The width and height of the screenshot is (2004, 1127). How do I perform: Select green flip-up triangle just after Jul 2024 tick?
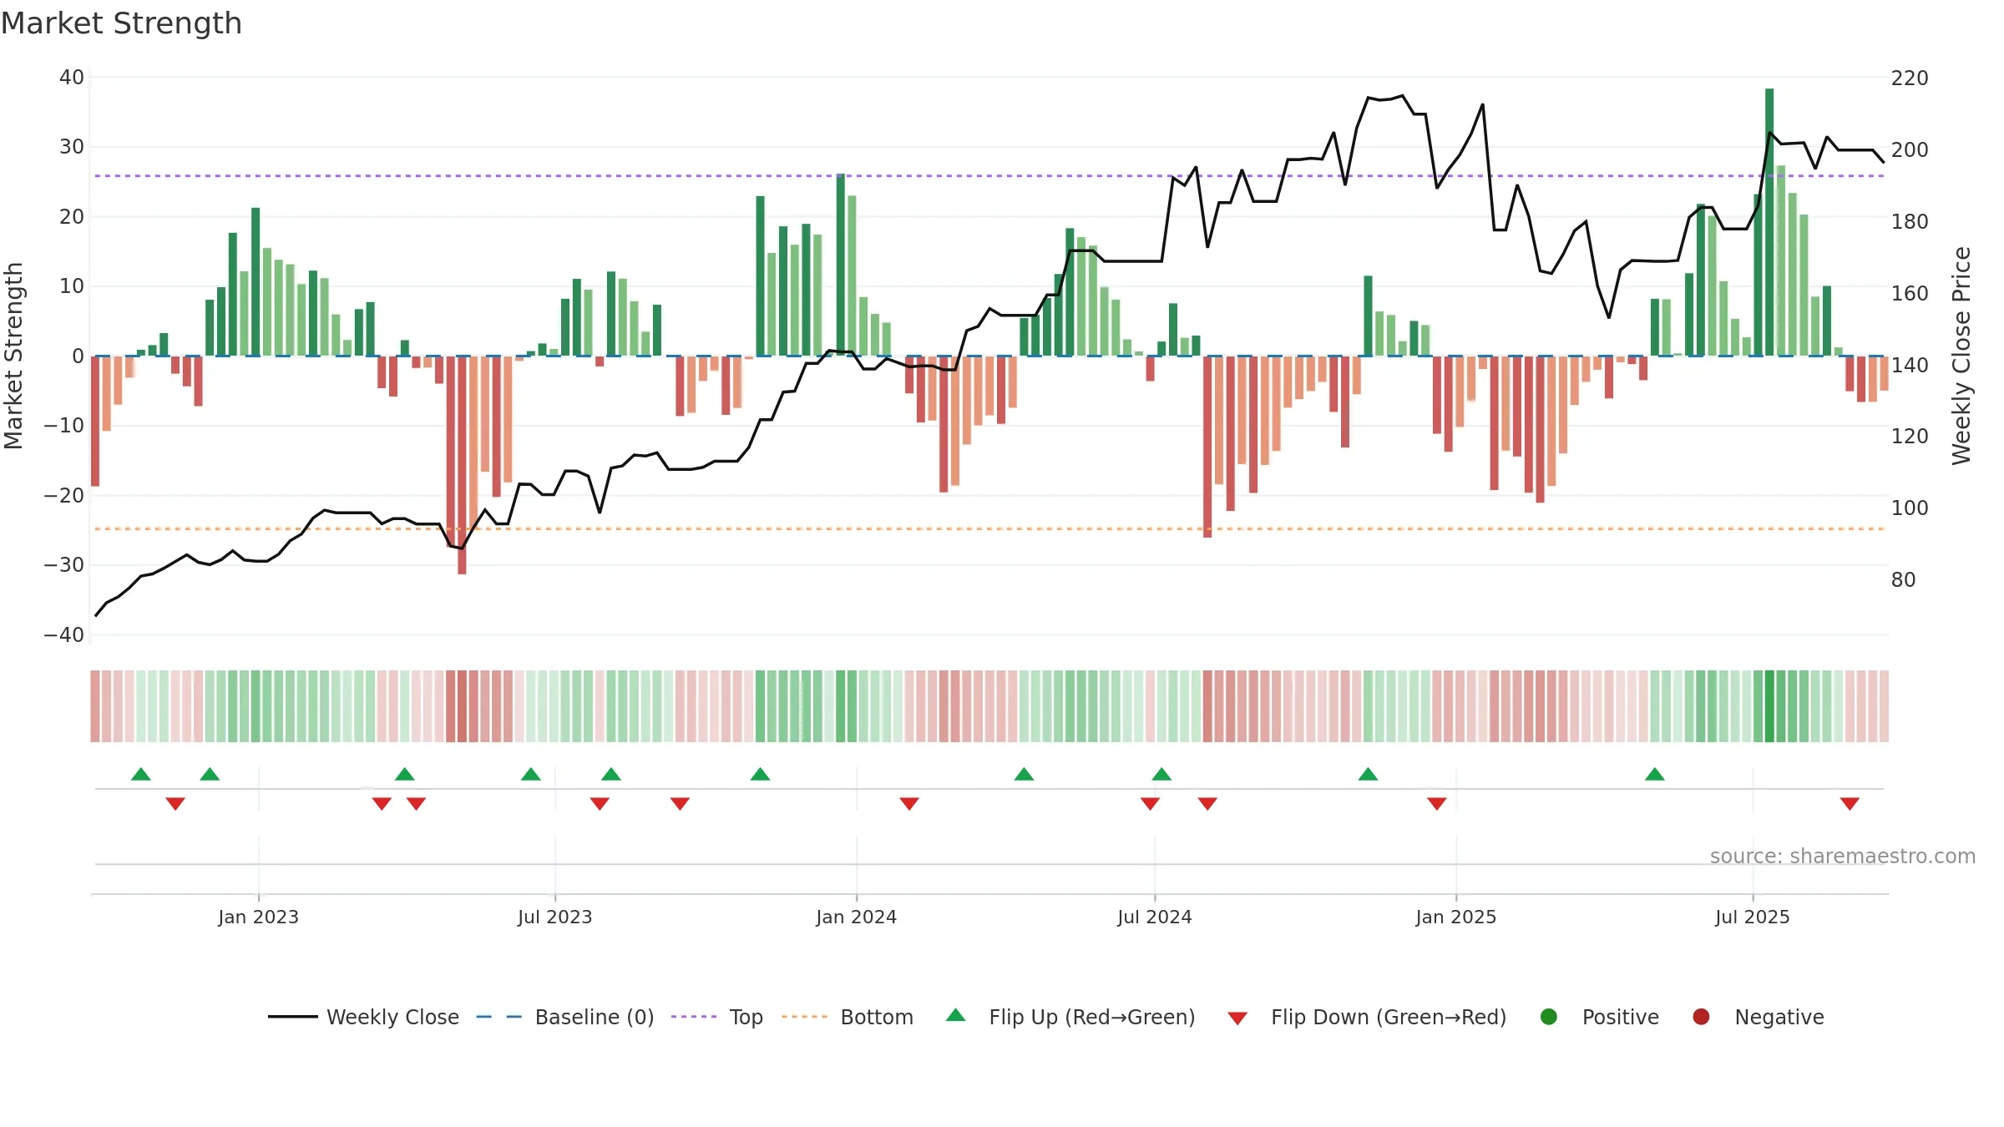tap(1161, 774)
